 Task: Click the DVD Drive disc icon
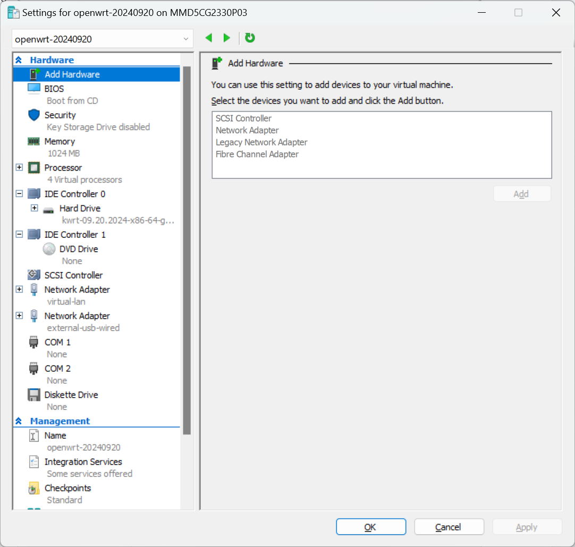[49, 249]
